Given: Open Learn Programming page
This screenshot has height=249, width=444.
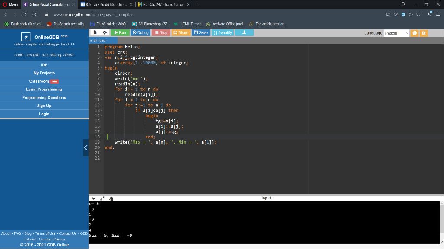Looking at the screenshot, I should (44, 89).
